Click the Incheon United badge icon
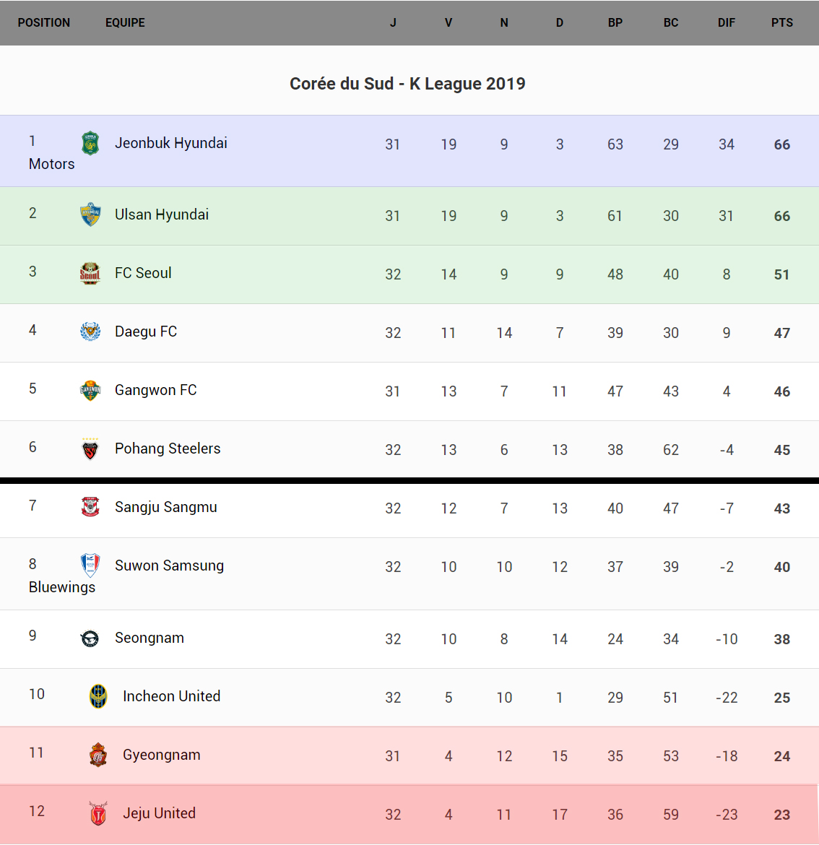The image size is (819, 845). click(x=98, y=696)
